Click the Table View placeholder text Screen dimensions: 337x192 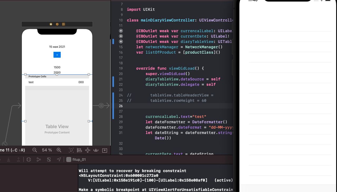57,126
